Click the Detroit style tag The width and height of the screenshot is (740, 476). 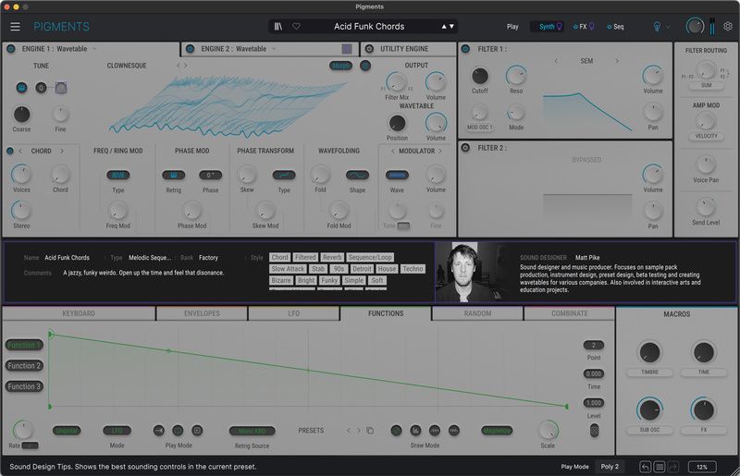[x=362, y=269]
